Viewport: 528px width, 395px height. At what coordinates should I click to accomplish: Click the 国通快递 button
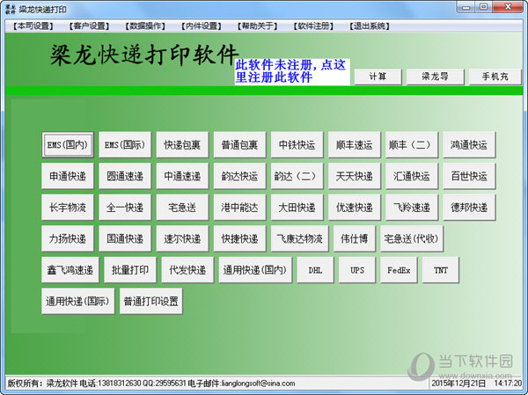tap(125, 238)
